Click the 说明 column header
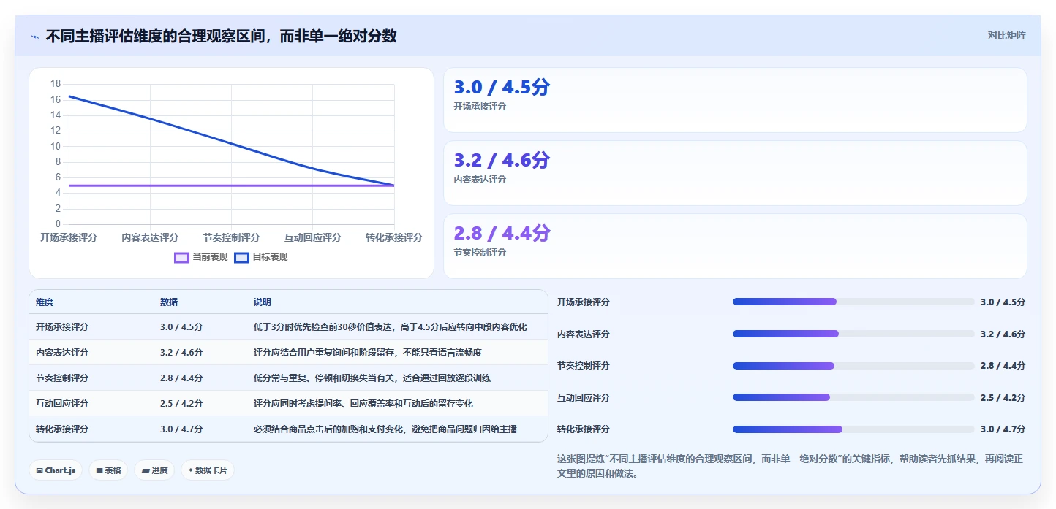This screenshot has height=509, width=1056. 263,302
